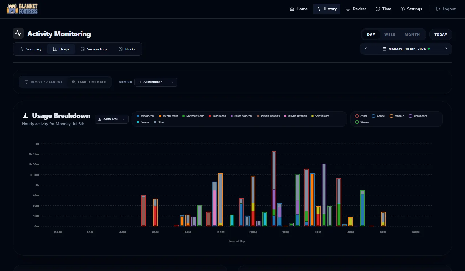The width and height of the screenshot is (465, 271).
Task: Go to the Home page
Action: pyautogui.click(x=299, y=9)
